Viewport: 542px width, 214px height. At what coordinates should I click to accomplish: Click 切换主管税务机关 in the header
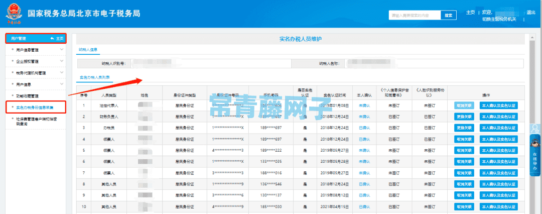point(499,20)
